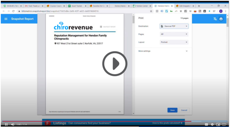Image resolution: width=230 pixels, height=127 pixels.
Task: Open Chrome three-dot menu
Action: click(x=226, y=11)
